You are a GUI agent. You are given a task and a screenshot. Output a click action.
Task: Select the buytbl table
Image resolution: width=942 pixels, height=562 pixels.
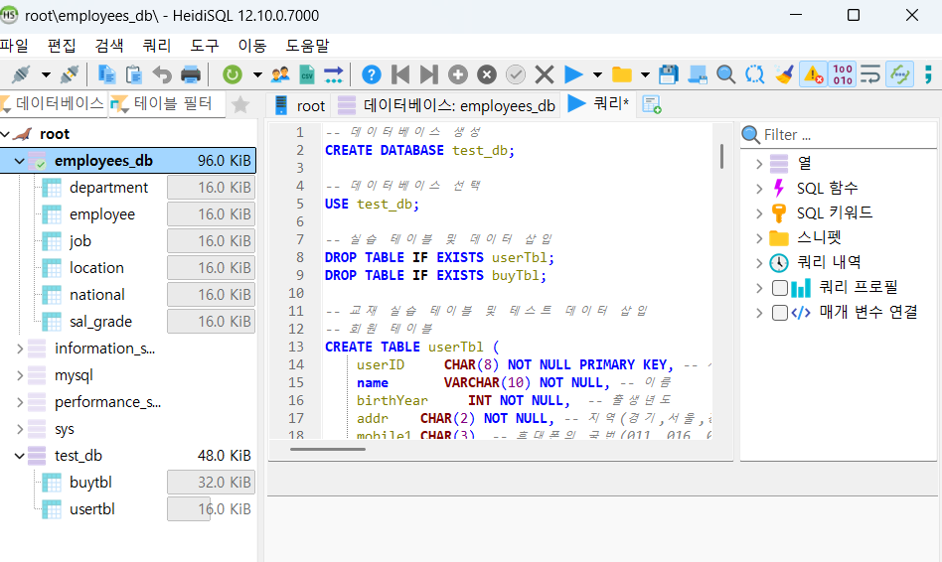click(90, 483)
